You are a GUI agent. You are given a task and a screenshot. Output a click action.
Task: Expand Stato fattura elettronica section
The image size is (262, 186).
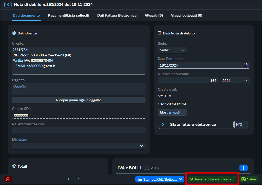click(x=163, y=125)
